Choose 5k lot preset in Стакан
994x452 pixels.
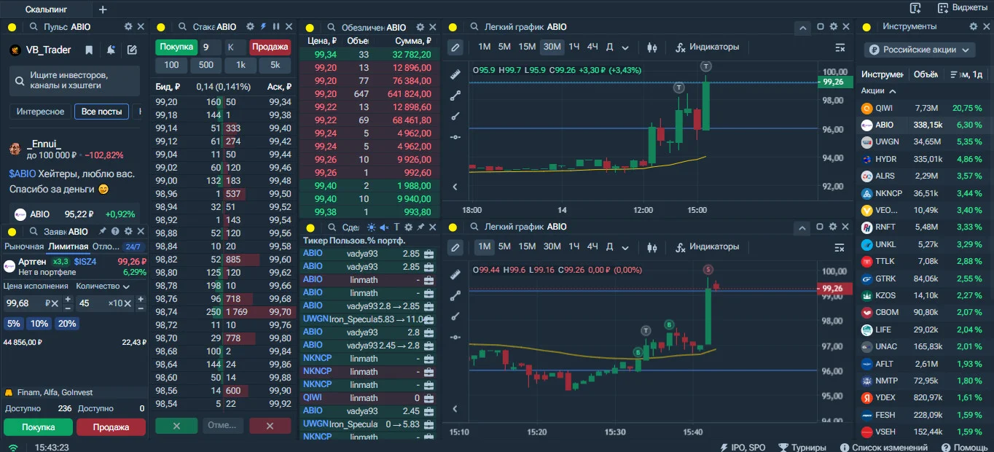tap(275, 65)
